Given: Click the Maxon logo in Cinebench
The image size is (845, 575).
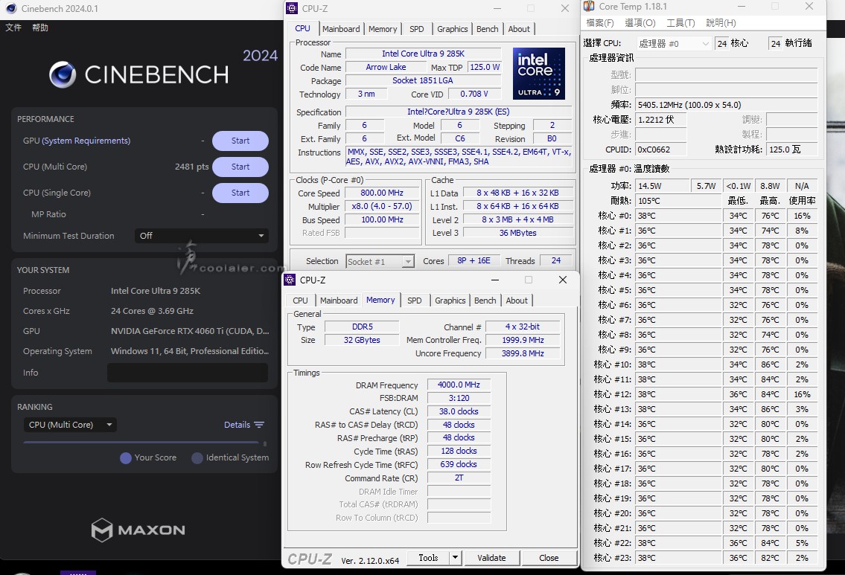Looking at the screenshot, I should tap(138, 530).
